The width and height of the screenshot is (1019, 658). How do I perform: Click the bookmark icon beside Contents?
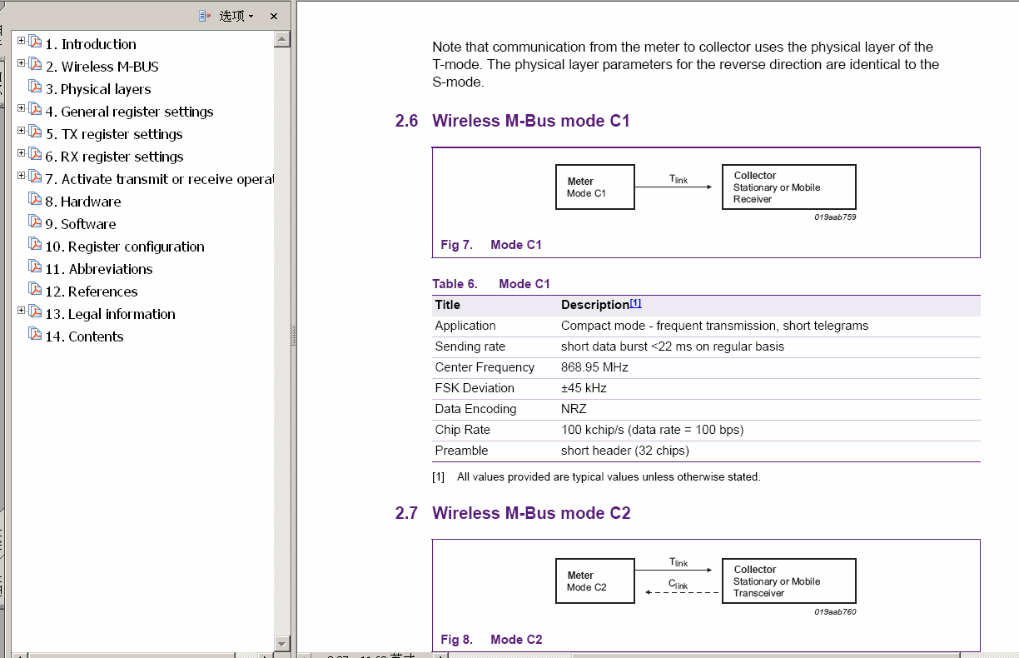[x=35, y=334]
